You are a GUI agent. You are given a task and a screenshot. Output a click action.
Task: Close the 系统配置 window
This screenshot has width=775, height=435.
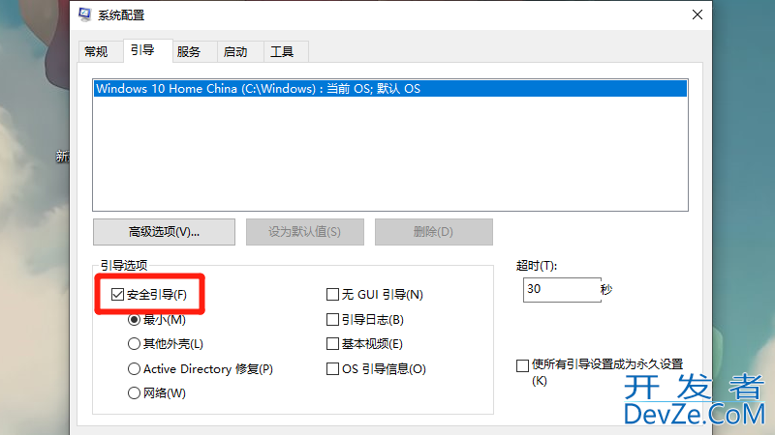coord(697,14)
